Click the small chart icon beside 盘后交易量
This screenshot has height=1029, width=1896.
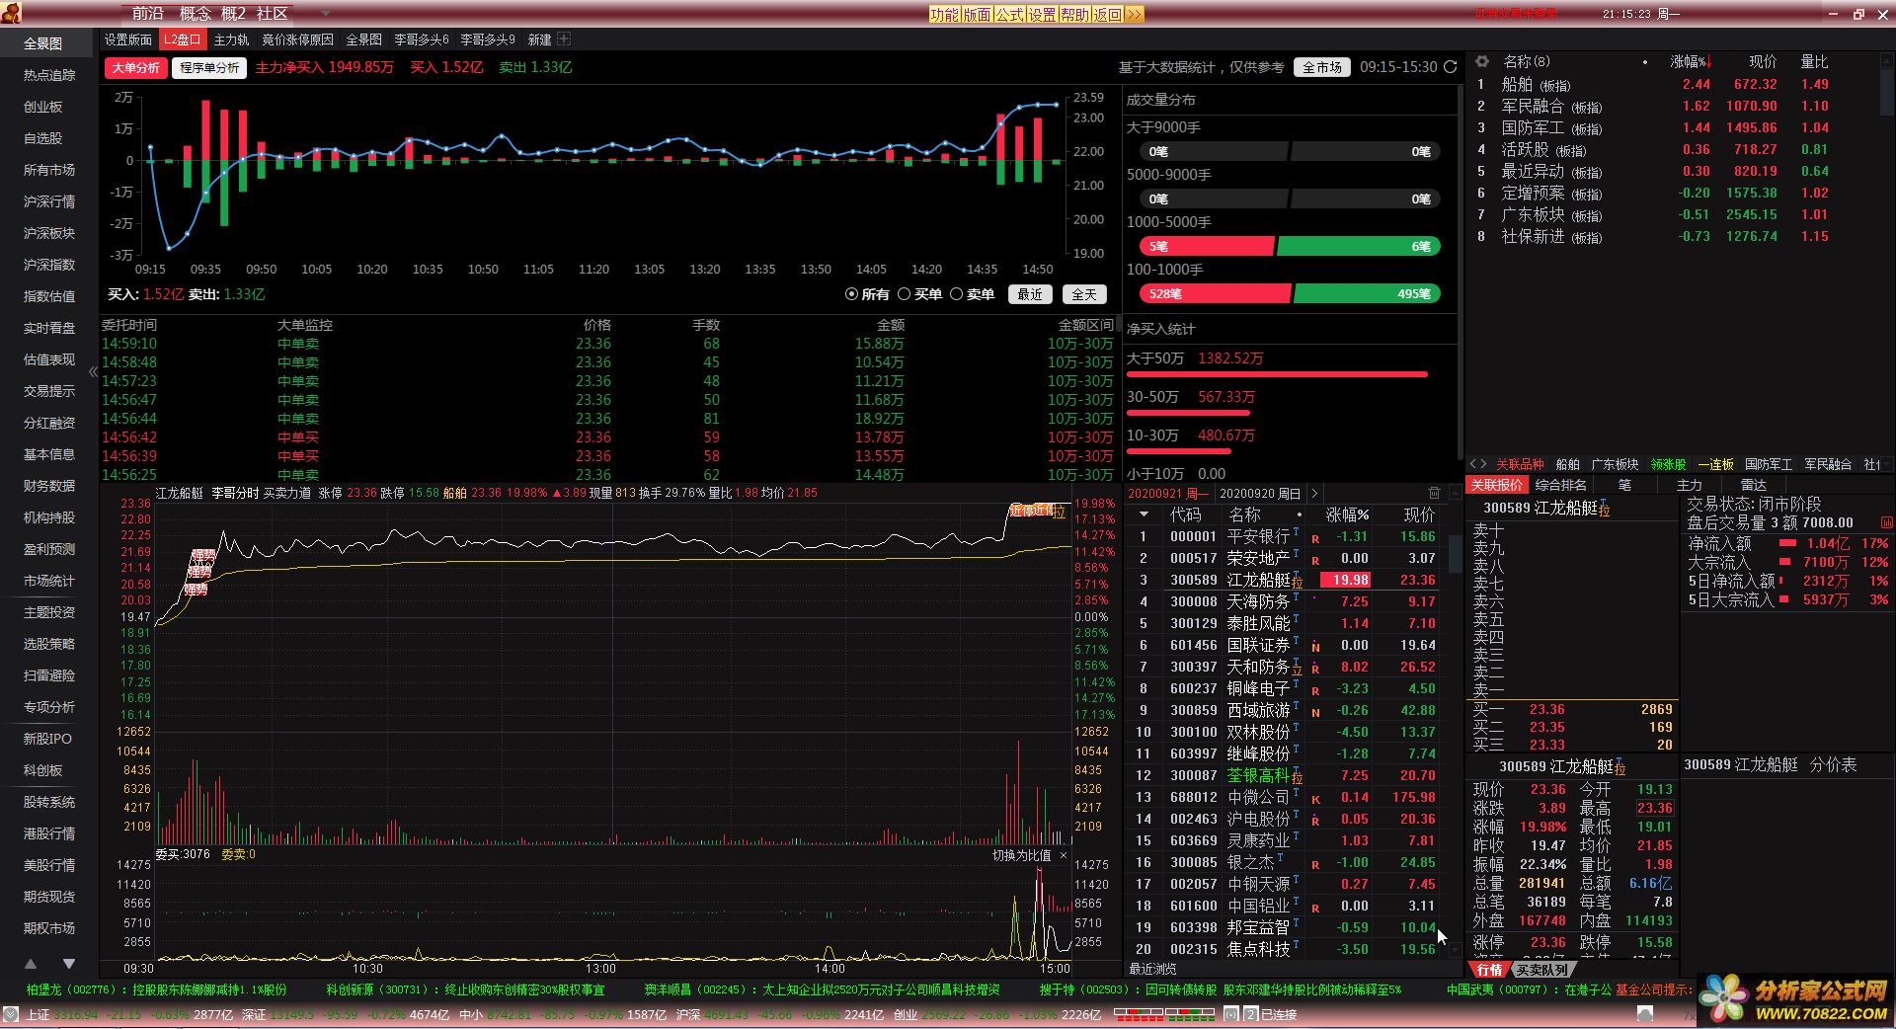click(x=1887, y=522)
